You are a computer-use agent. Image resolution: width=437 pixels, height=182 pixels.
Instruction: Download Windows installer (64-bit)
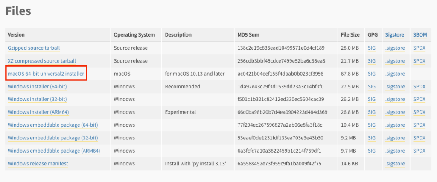click(x=37, y=87)
